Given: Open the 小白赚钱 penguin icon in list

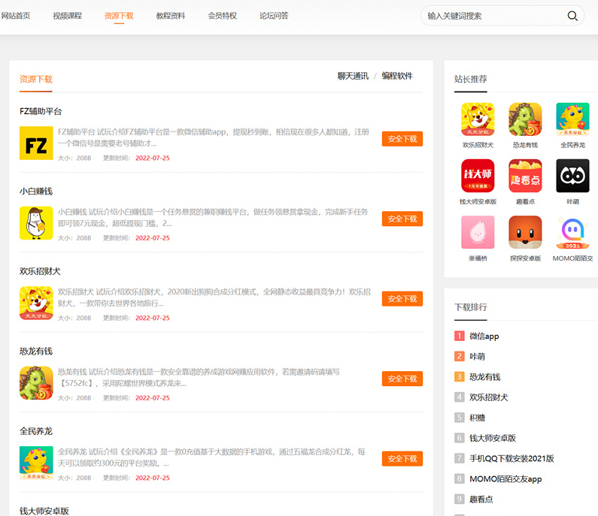Looking at the screenshot, I should (36, 223).
